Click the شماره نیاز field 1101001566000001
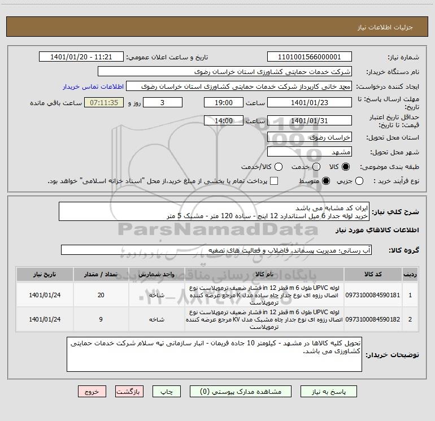435x421 pixels. (x=310, y=57)
